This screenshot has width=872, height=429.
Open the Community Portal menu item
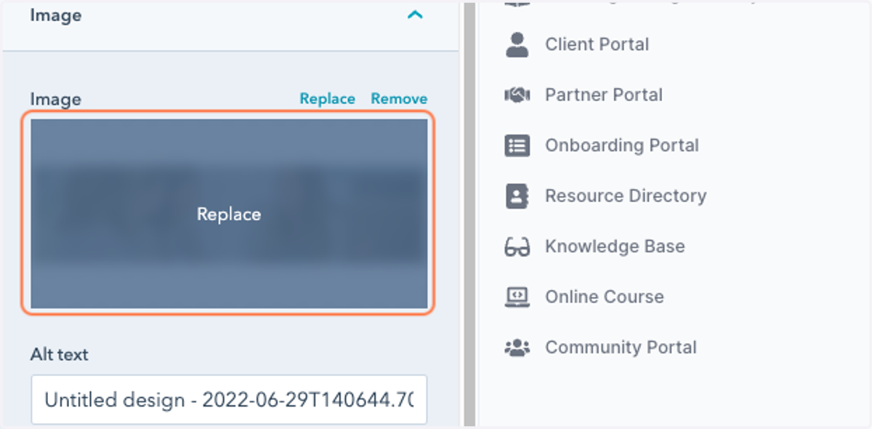click(621, 348)
